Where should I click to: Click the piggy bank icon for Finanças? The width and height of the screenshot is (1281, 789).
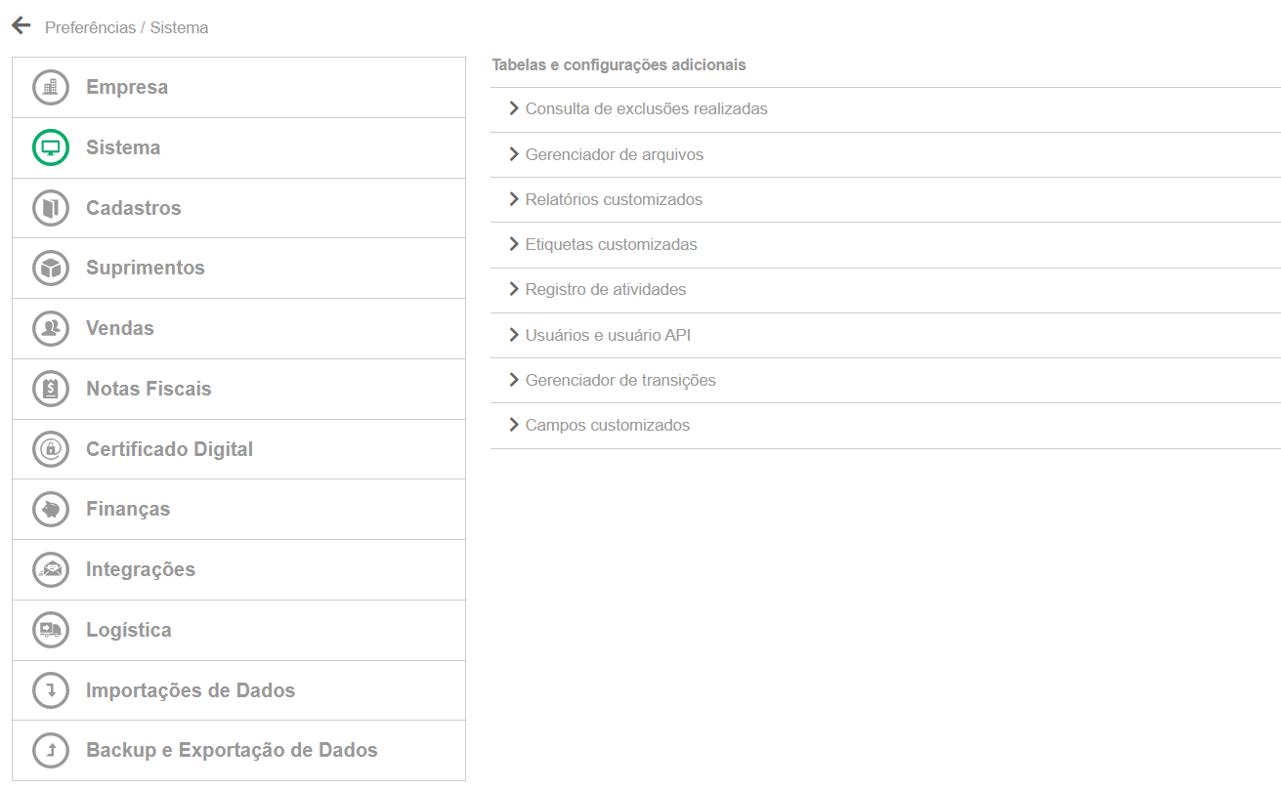[x=51, y=509]
